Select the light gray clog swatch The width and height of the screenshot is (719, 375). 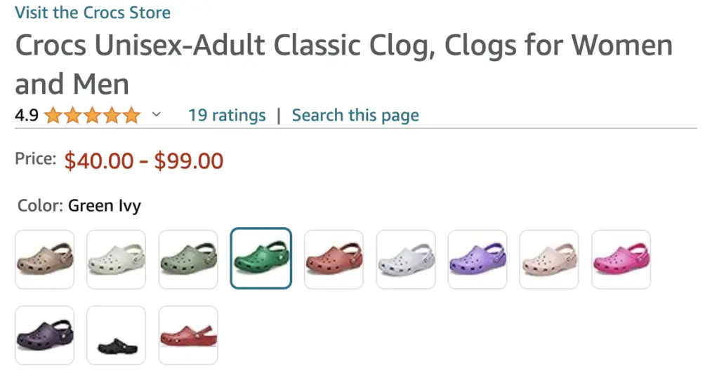[x=406, y=259]
